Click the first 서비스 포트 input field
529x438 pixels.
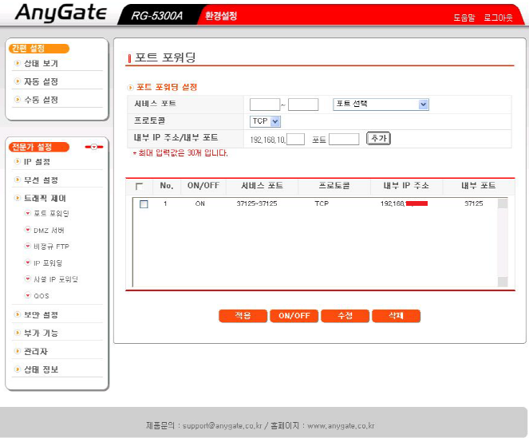point(264,105)
